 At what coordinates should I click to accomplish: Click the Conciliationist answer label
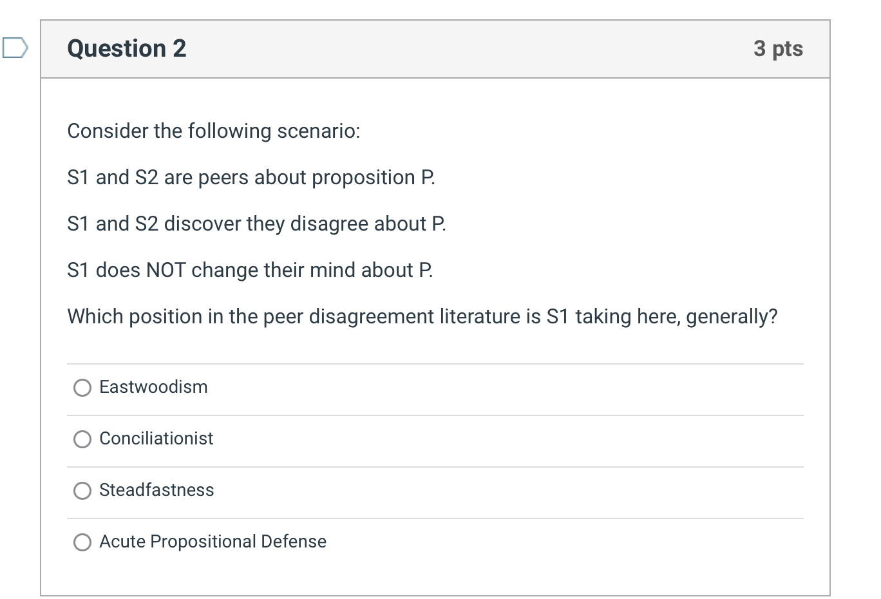pyautogui.click(x=156, y=439)
